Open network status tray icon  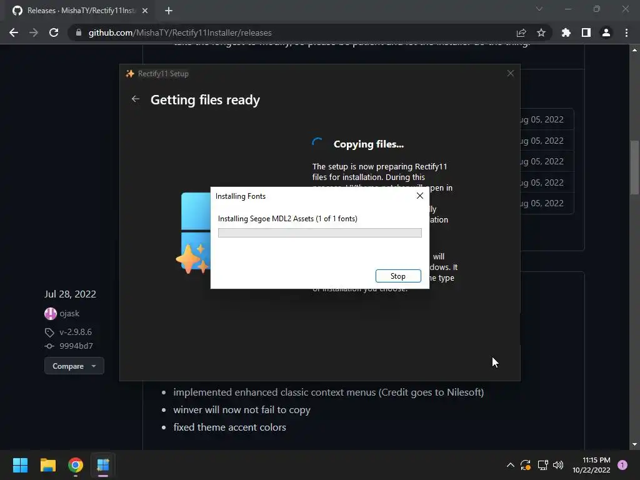(542, 465)
